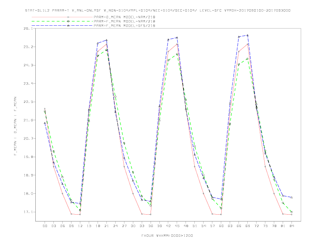Click the chart title line starting STAT=SL1L2
Screen dimensions: 318x246
[157, 10]
